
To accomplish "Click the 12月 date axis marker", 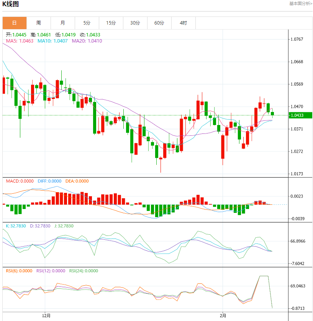I will point(46,316).
